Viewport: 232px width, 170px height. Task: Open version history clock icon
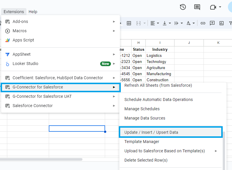coord(183,7)
